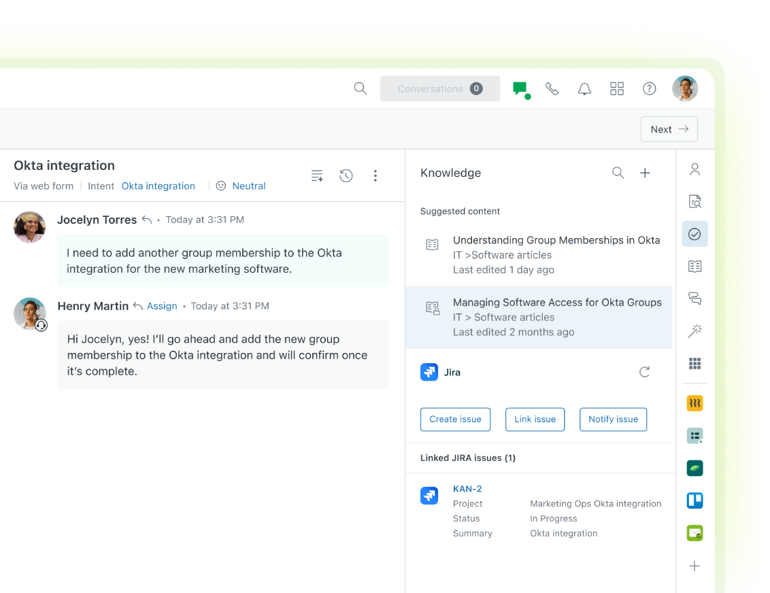Screen dimensions: 770x593
Task: Click the Next button
Action: (669, 129)
